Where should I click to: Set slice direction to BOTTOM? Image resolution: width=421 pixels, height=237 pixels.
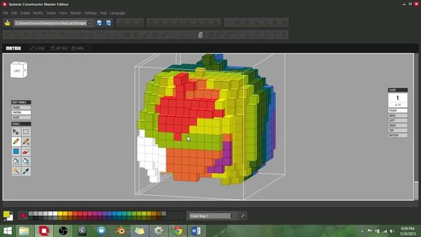coord(397,135)
